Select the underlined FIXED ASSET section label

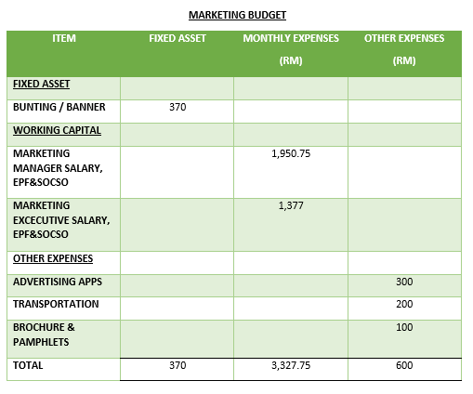42,84
